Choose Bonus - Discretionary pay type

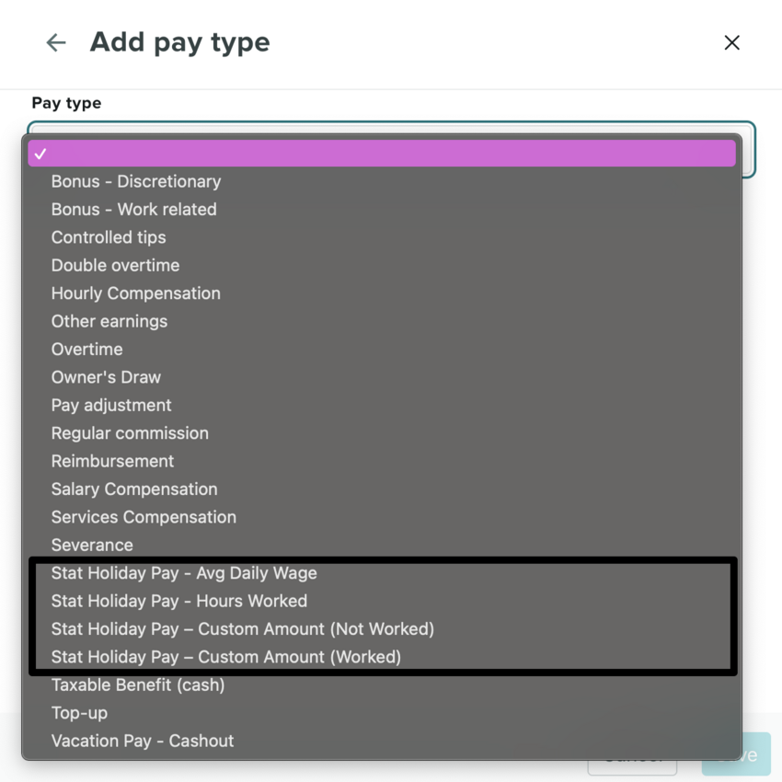point(136,181)
